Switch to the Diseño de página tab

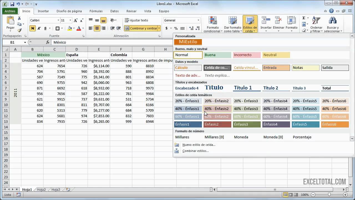click(69, 11)
